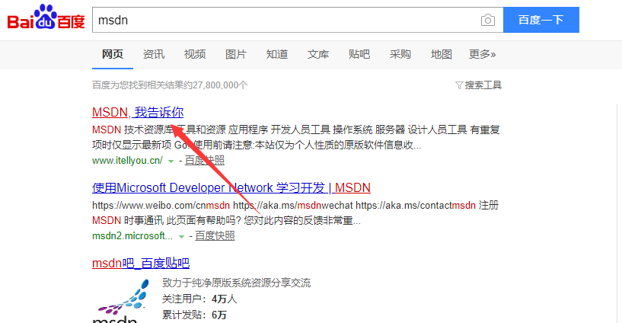Click the 百度一下 search button
The image size is (622, 323).
[541, 20]
